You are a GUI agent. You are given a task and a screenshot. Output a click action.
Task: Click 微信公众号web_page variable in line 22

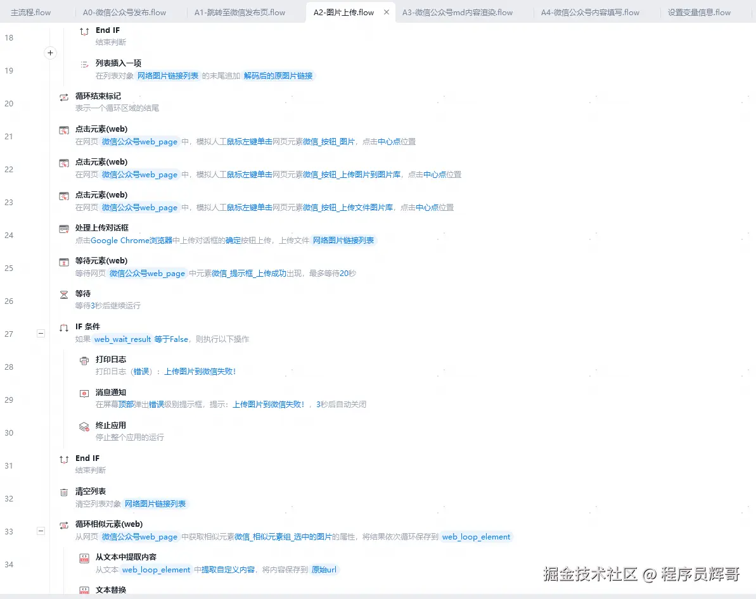[139, 175]
